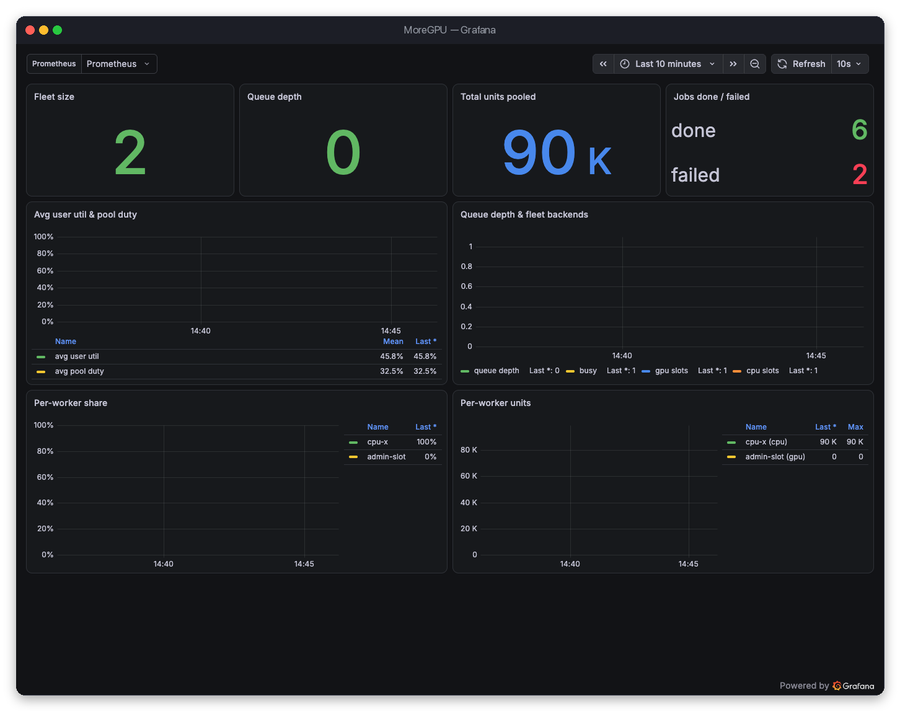
Task: Sort Avg user util legend by Mean
Action: [x=393, y=342]
